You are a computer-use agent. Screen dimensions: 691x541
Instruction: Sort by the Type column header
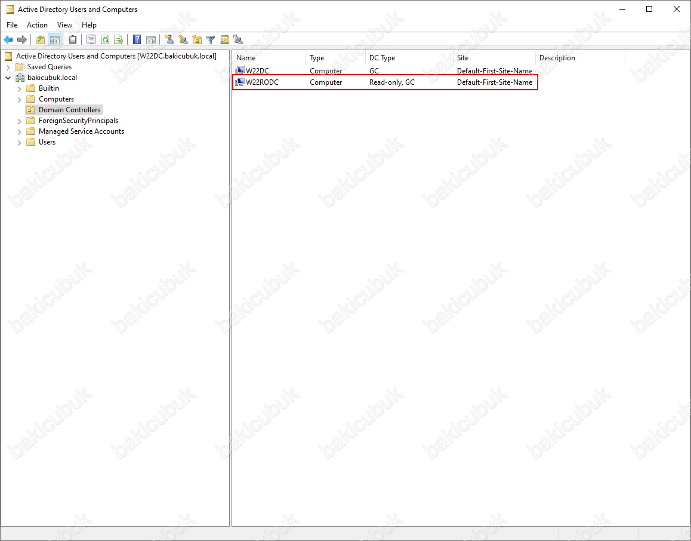click(335, 58)
